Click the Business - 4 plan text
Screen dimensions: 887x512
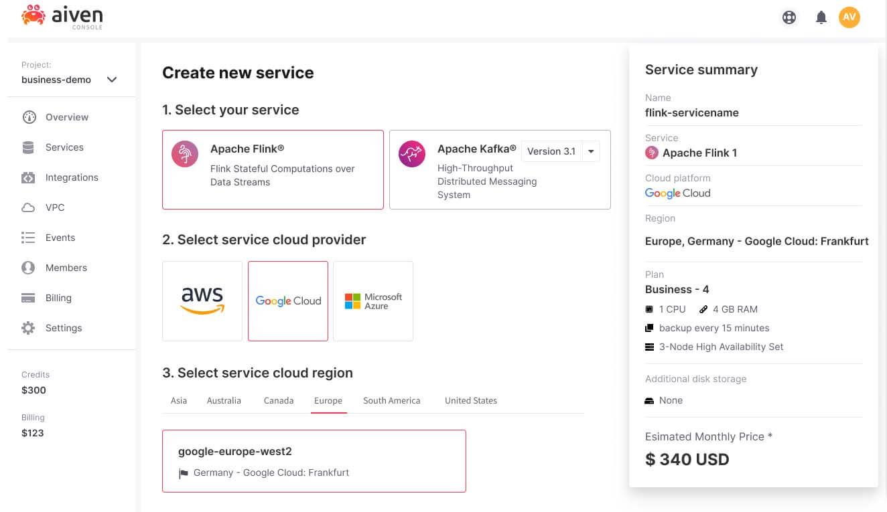click(677, 289)
